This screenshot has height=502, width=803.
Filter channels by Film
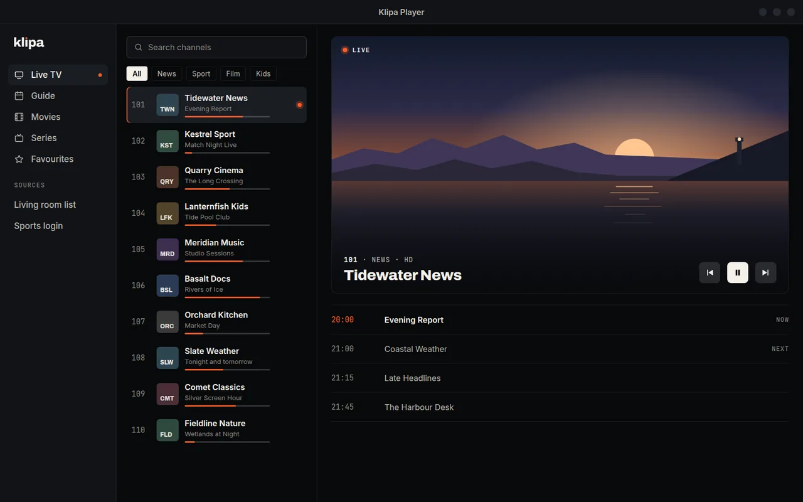click(x=233, y=73)
